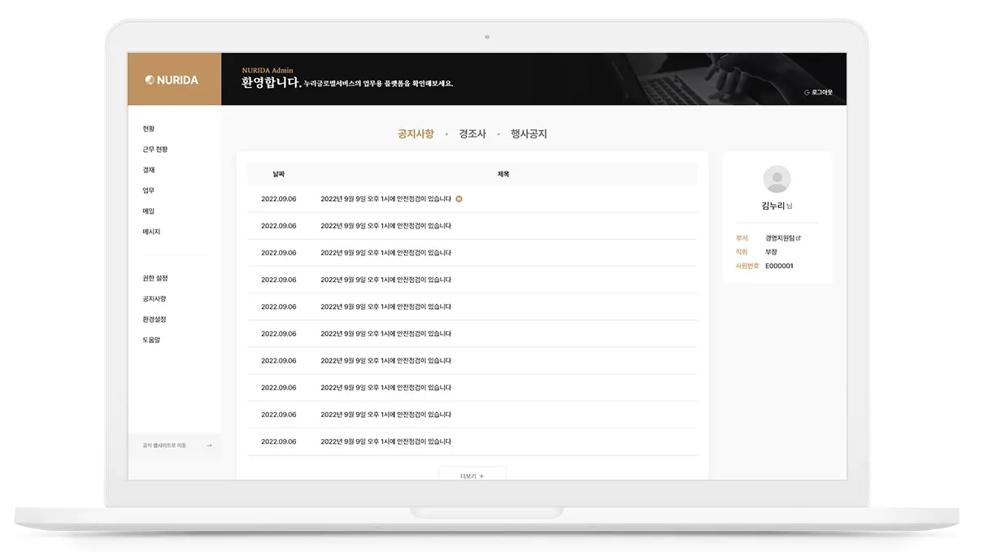The height and width of the screenshot is (552, 984).
Task: Click the NURIDA logo
Action: pyautogui.click(x=172, y=80)
